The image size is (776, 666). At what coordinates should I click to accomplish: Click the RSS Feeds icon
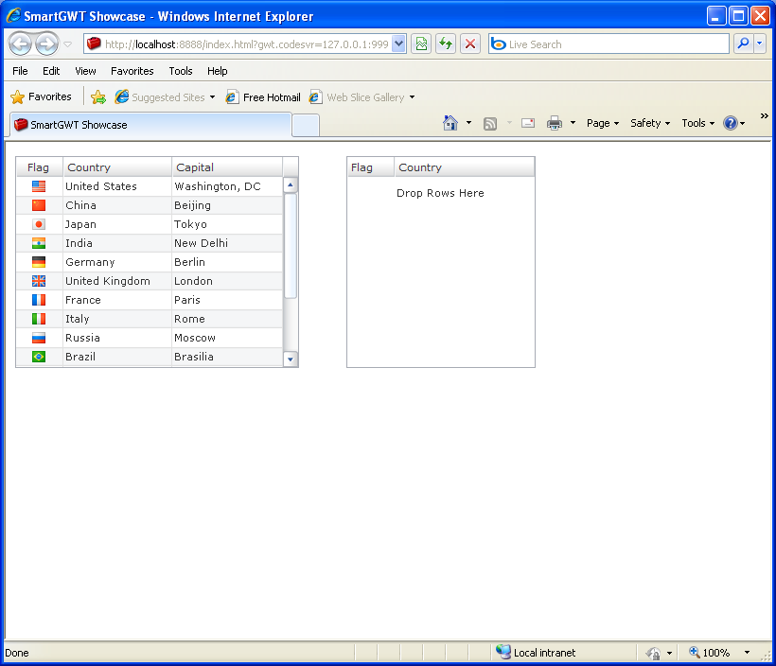(x=490, y=124)
